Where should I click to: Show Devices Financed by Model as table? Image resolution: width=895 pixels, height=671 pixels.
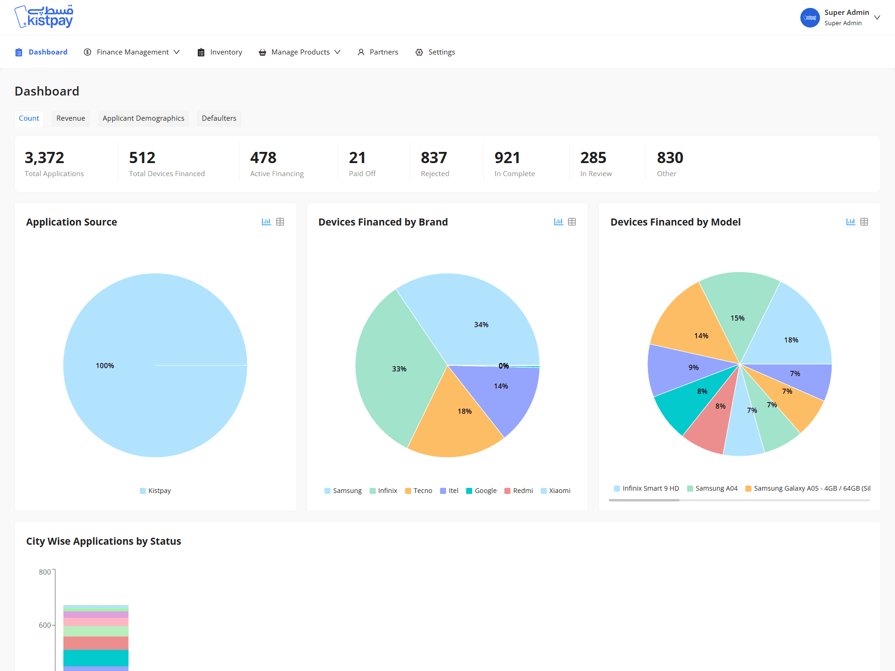(864, 222)
